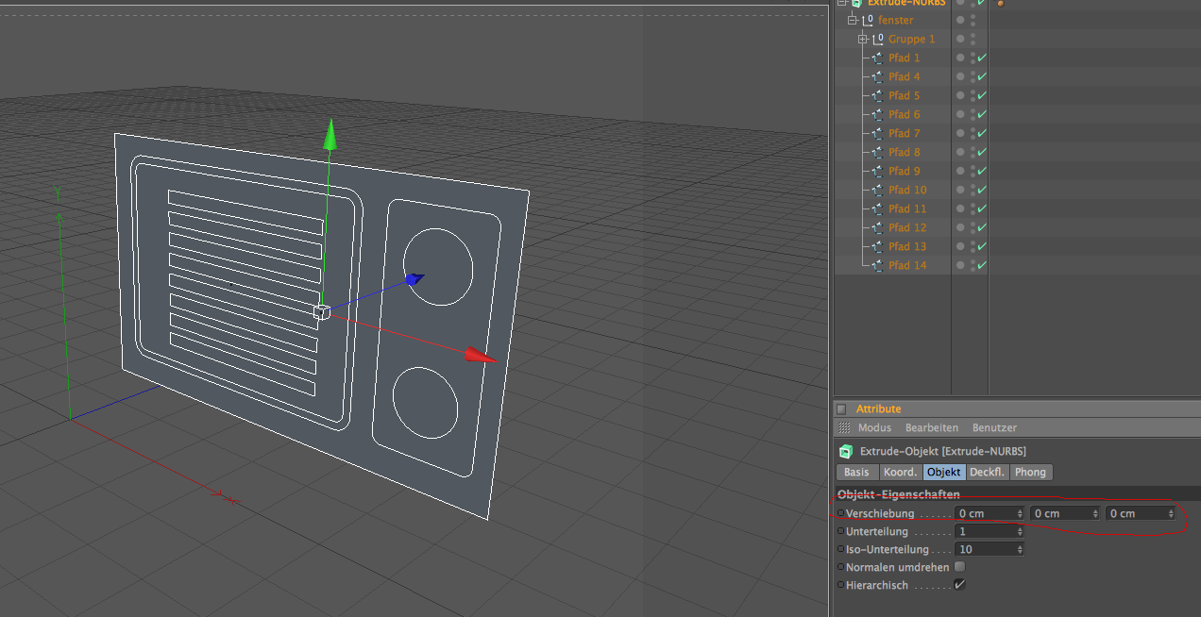Click the Objekt-Eigenschaften section header
Screen dimensions: 1201x617
click(899, 494)
